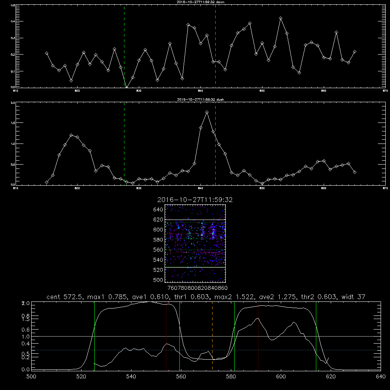Click the y-axis label '0.6' of bottom plot

[x=26, y=330]
